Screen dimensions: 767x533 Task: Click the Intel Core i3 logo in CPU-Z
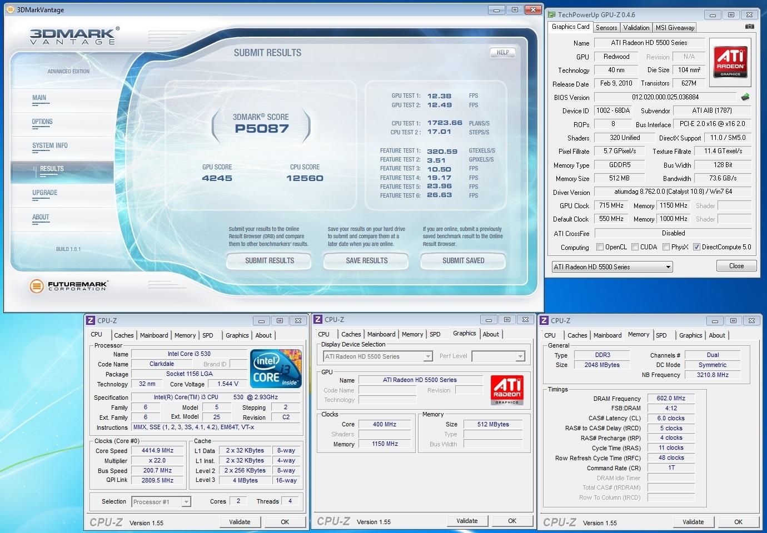276,369
